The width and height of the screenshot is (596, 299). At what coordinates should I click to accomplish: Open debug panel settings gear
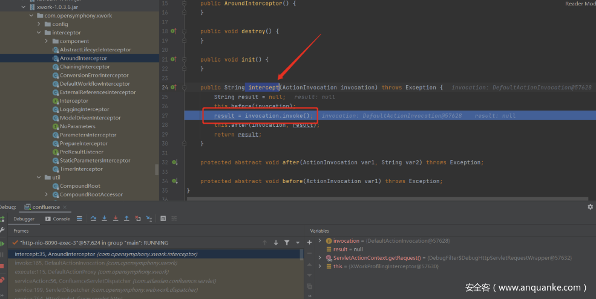click(590, 207)
